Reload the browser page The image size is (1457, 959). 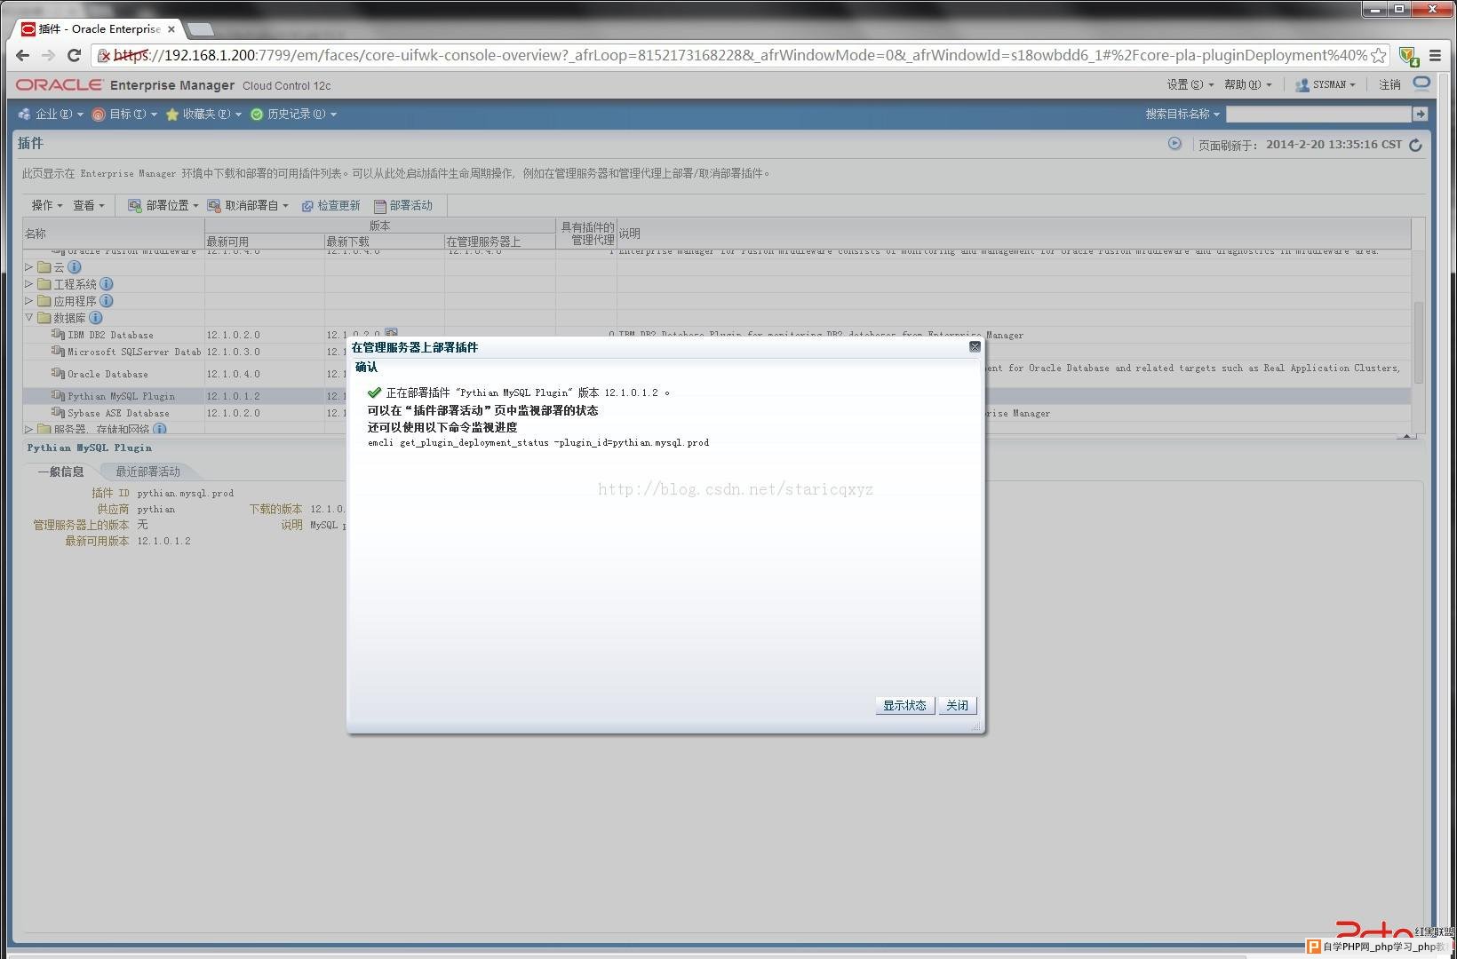click(x=75, y=55)
